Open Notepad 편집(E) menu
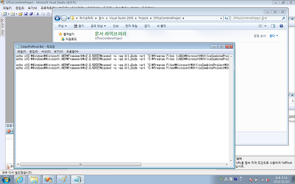This screenshot has width=295, height=184. tap(34, 52)
